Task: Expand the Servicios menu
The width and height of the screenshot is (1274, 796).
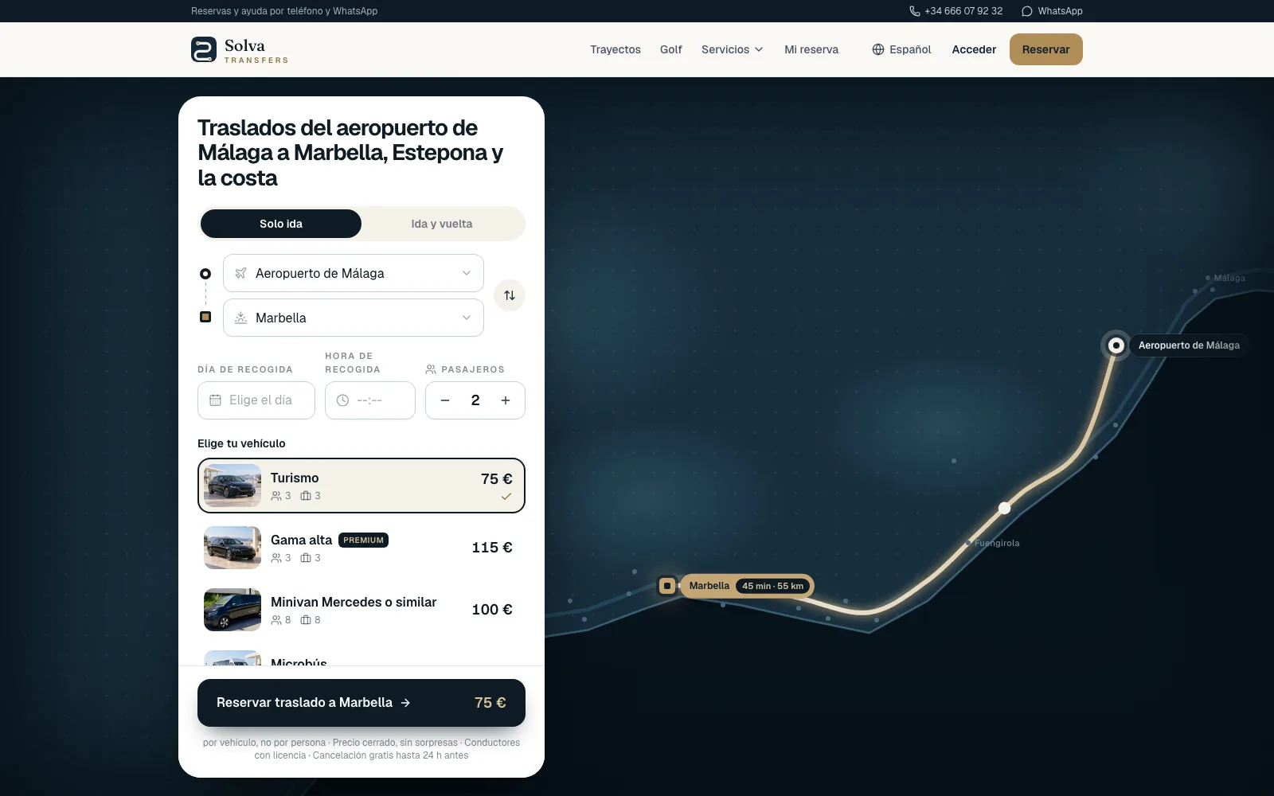Action: click(732, 49)
